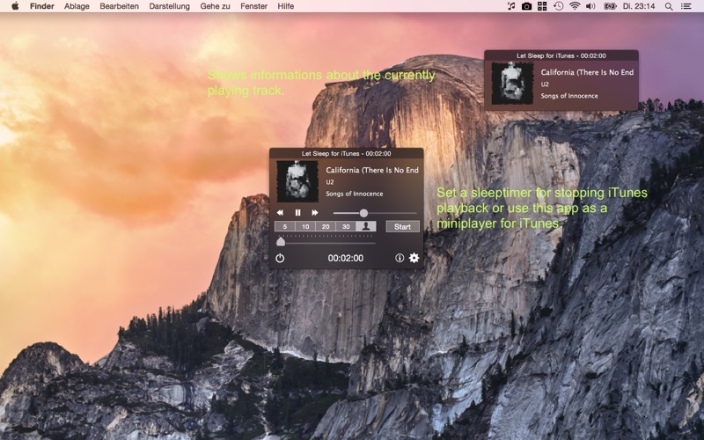Open the Wi-Fi status menu
This screenshot has height=440, width=704.
(575, 6)
